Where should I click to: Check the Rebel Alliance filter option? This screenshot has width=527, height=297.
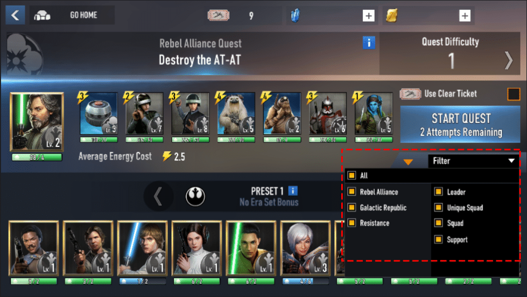tap(352, 191)
